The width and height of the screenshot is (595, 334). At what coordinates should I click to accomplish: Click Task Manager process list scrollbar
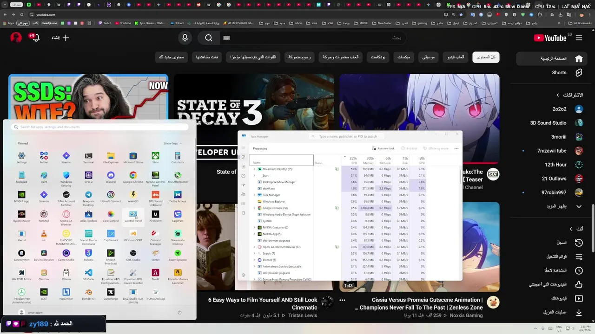pyautogui.click(x=461, y=176)
